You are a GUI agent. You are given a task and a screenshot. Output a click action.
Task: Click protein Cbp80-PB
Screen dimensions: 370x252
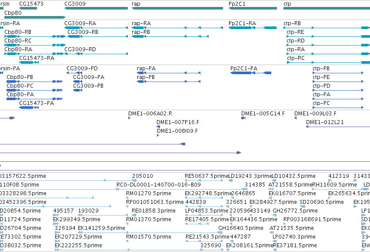pos(20,77)
